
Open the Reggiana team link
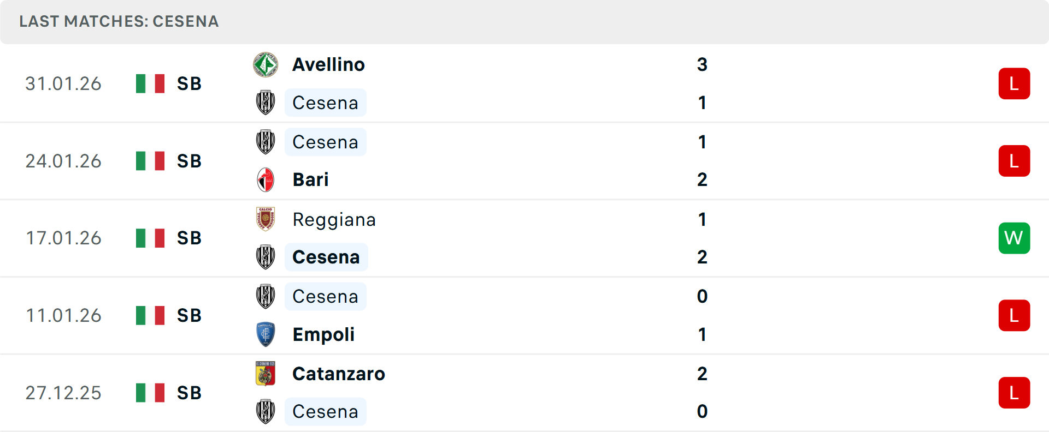[334, 219]
